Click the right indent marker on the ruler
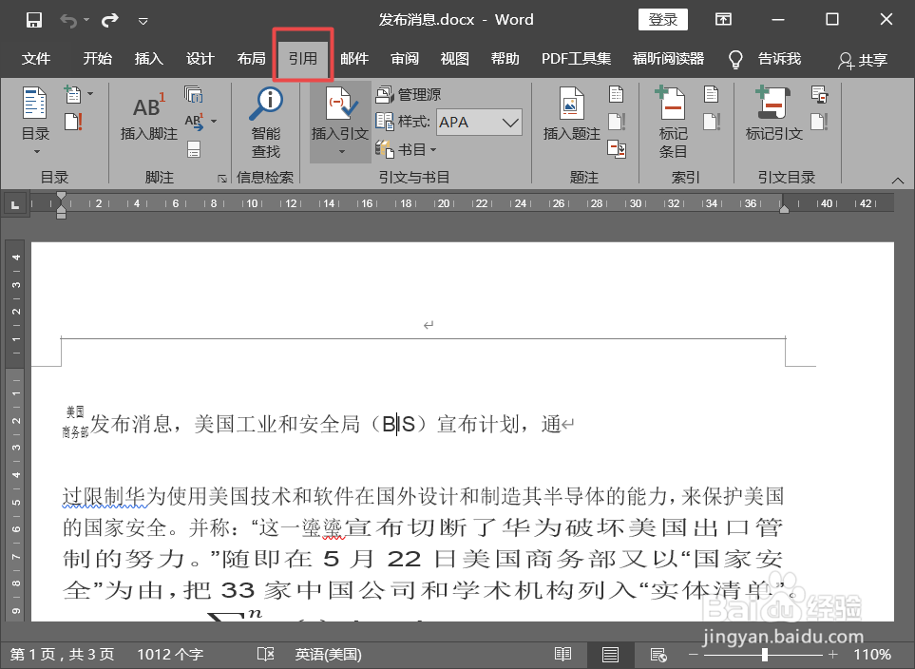Image resolution: width=915 pixels, height=669 pixels. pyautogui.click(x=785, y=209)
